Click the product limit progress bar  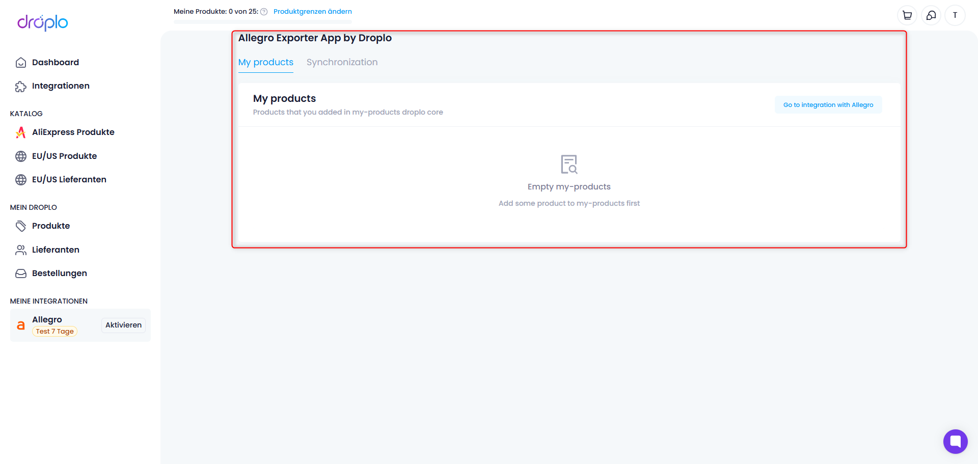[x=263, y=22]
